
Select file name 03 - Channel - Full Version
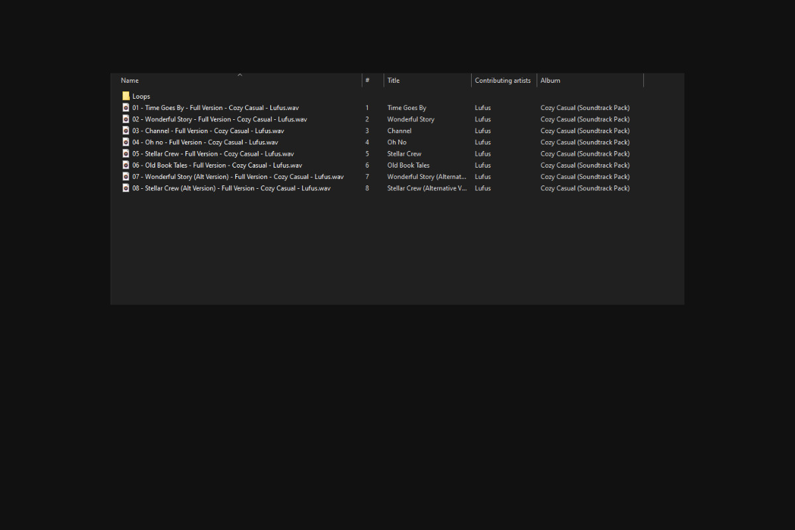tap(208, 131)
